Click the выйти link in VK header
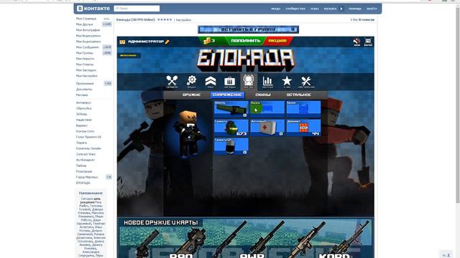 pyautogui.click(x=372, y=9)
